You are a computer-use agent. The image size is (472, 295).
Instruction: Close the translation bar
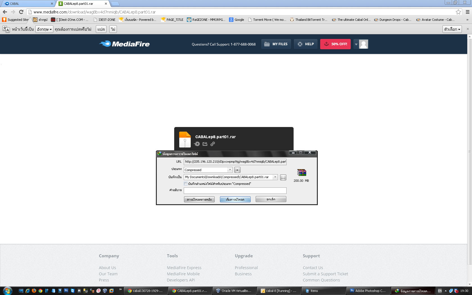pos(468,29)
